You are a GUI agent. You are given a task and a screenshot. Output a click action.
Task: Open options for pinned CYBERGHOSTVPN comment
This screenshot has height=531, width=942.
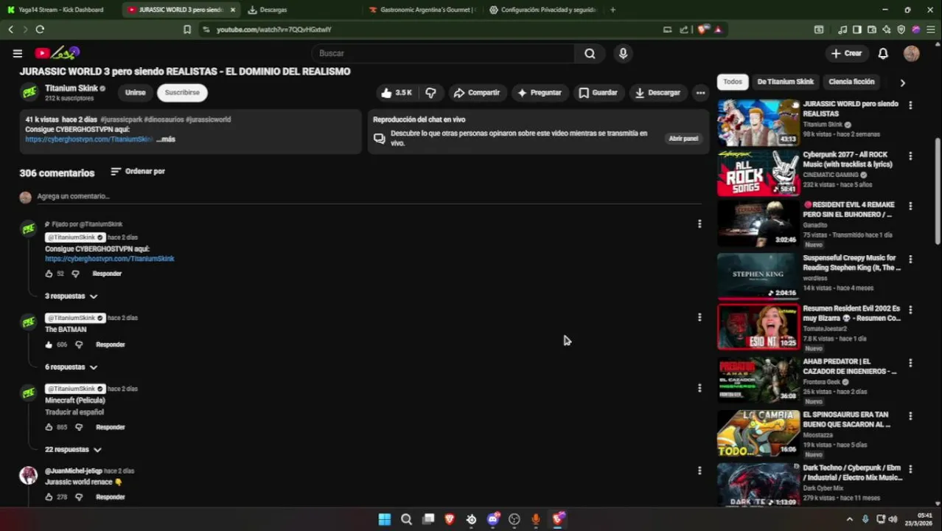click(699, 223)
